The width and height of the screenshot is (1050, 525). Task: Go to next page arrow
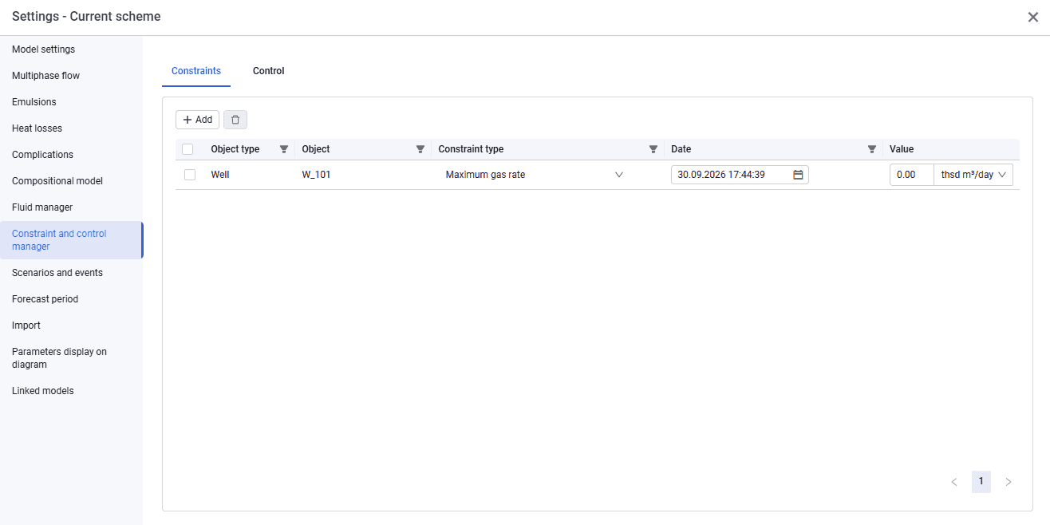tap(1009, 482)
